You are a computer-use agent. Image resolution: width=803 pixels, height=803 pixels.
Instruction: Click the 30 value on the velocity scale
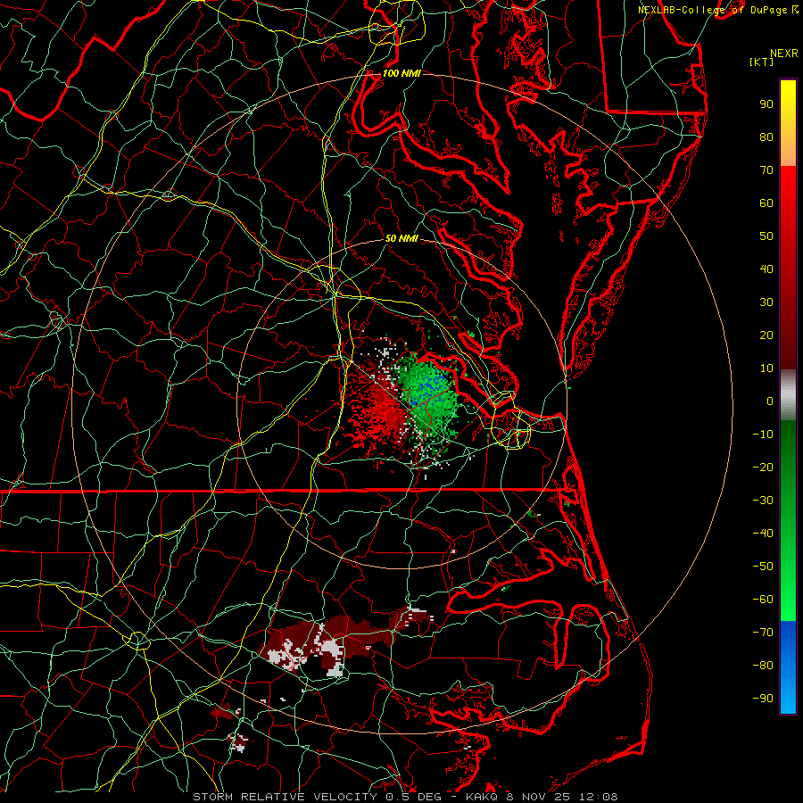coord(766,302)
